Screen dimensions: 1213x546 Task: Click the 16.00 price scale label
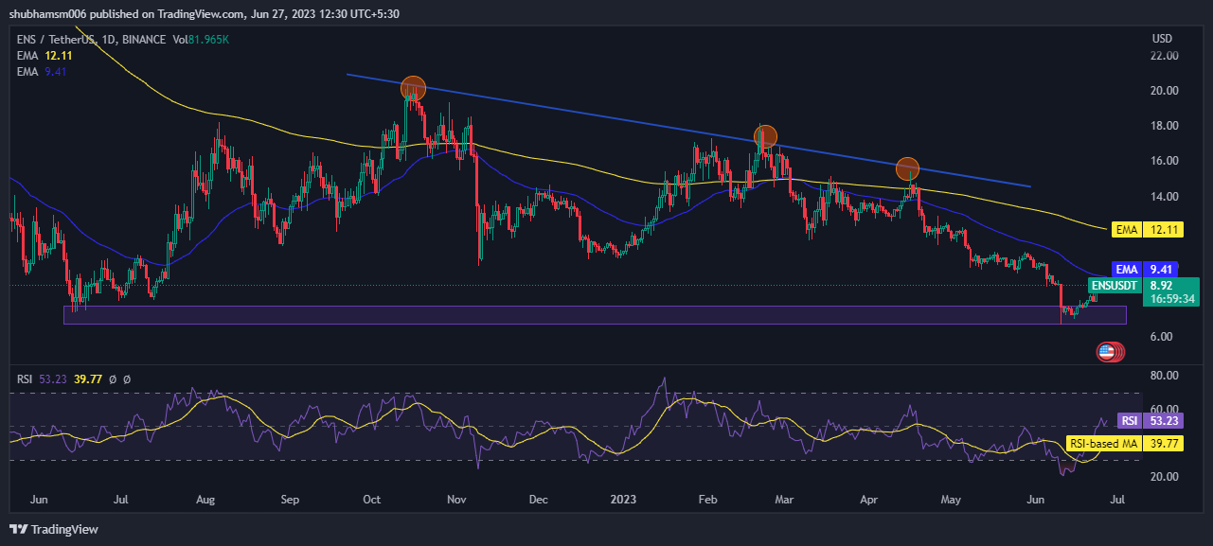coord(1165,161)
